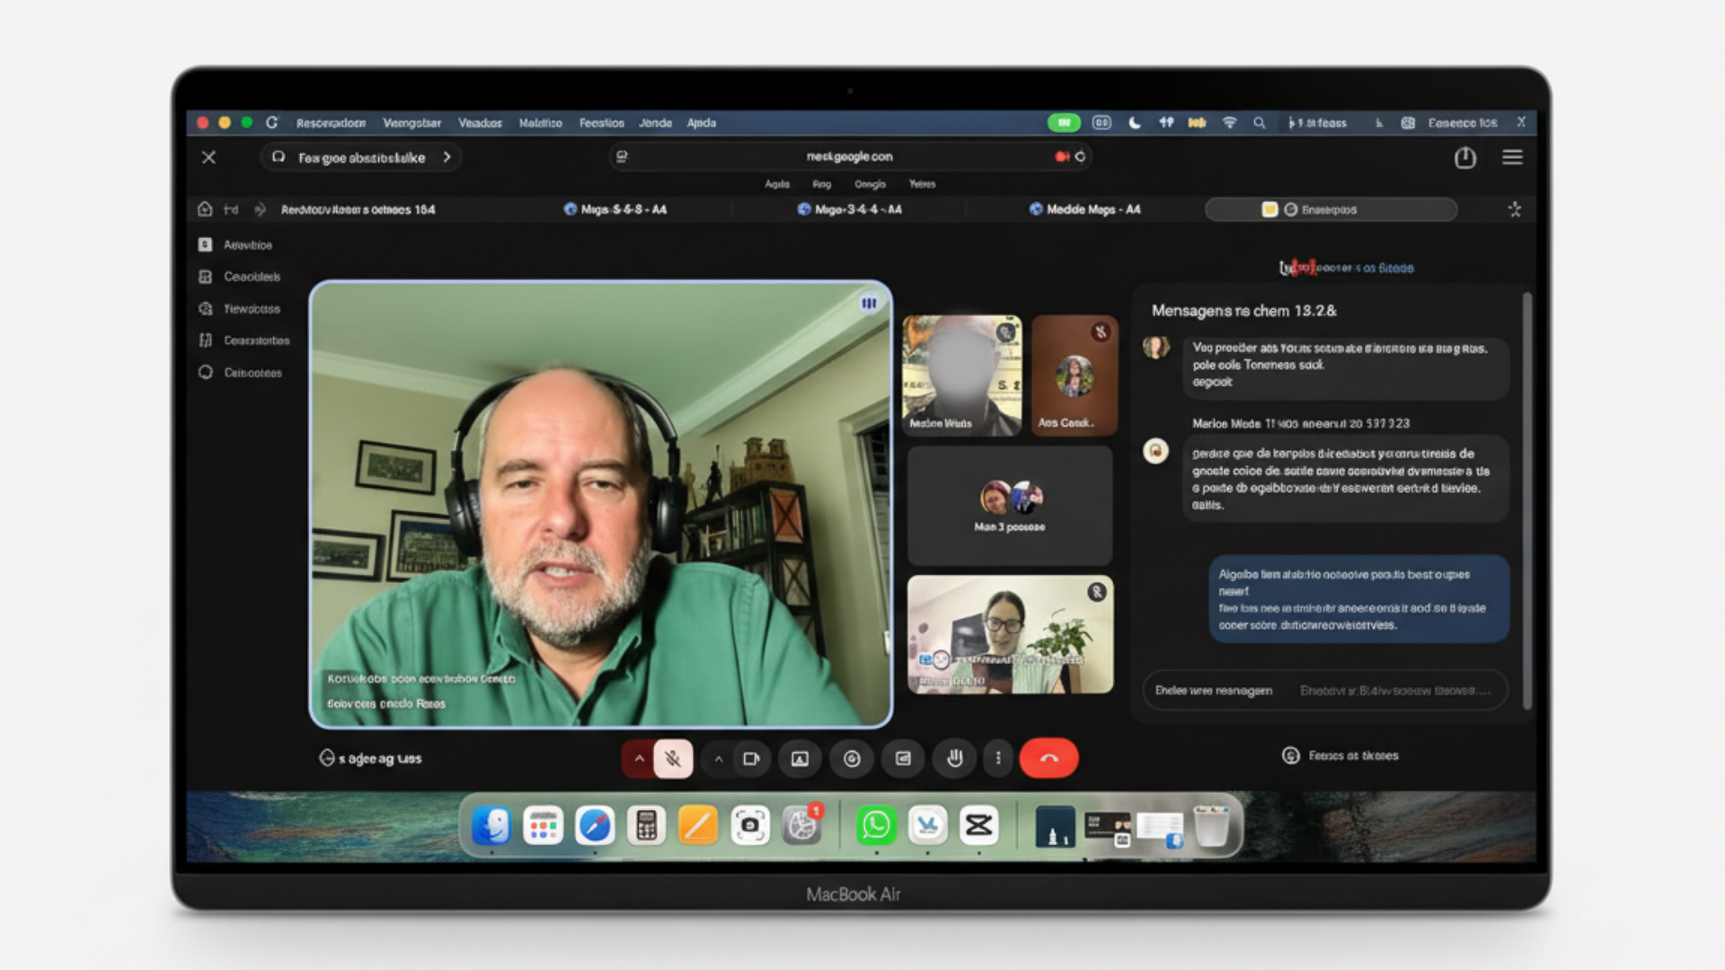This screenshot has width=1725, height=970.
Task: Click the X close icon at top left
Action: 208,157
